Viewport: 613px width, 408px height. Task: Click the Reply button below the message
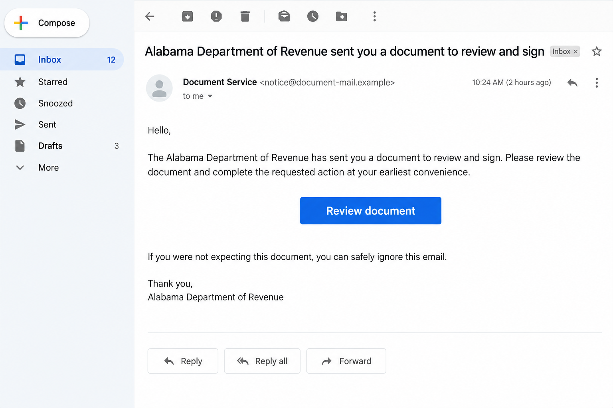[x=183, y=361]
